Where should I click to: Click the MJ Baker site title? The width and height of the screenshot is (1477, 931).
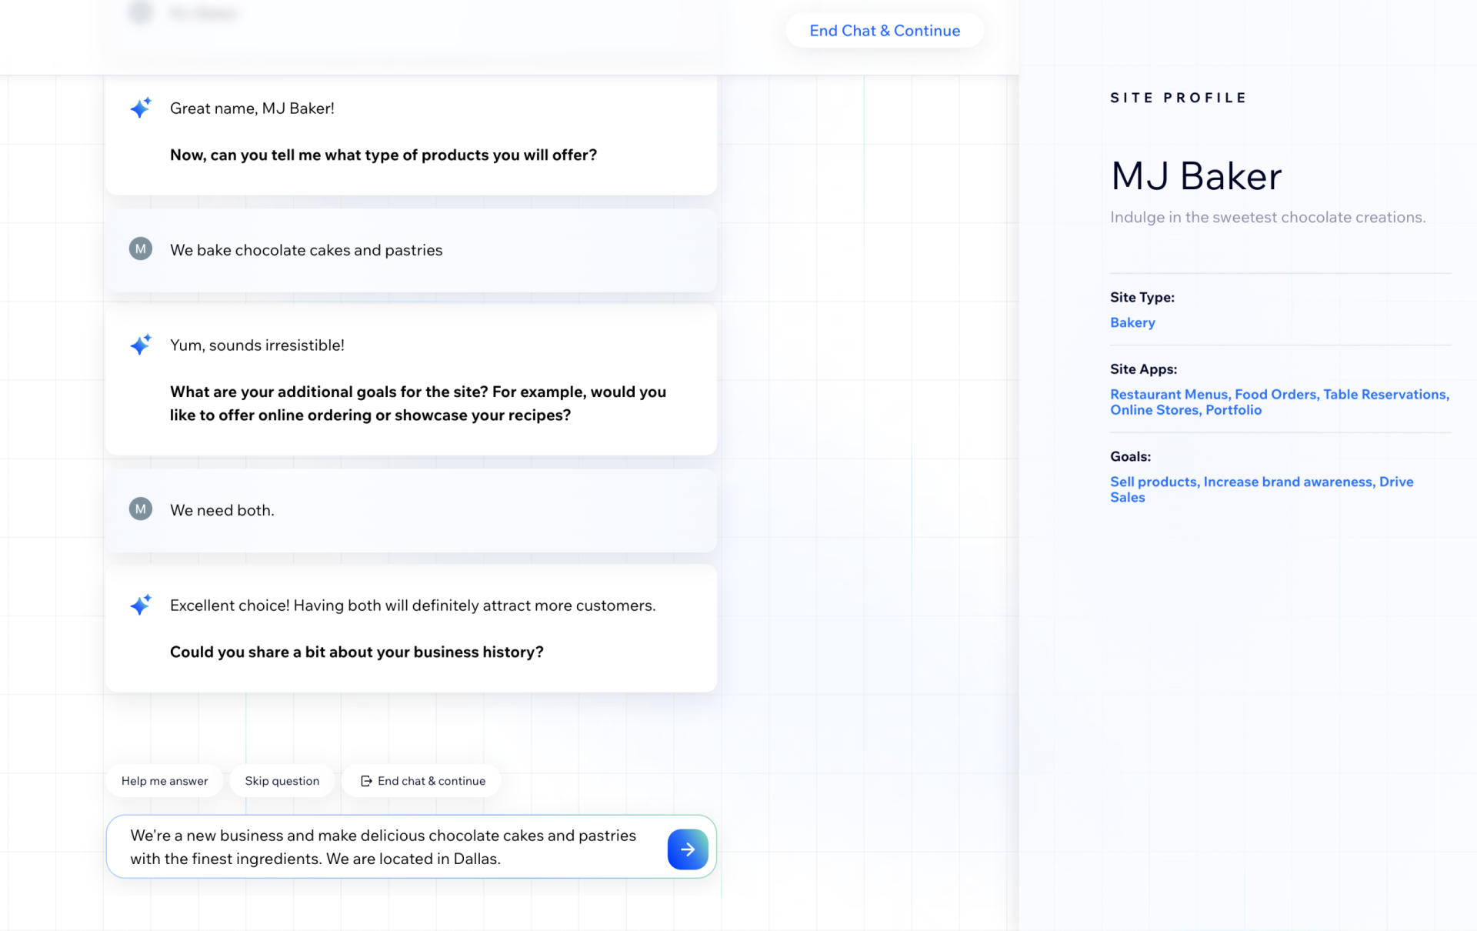tap(1195, 176)
